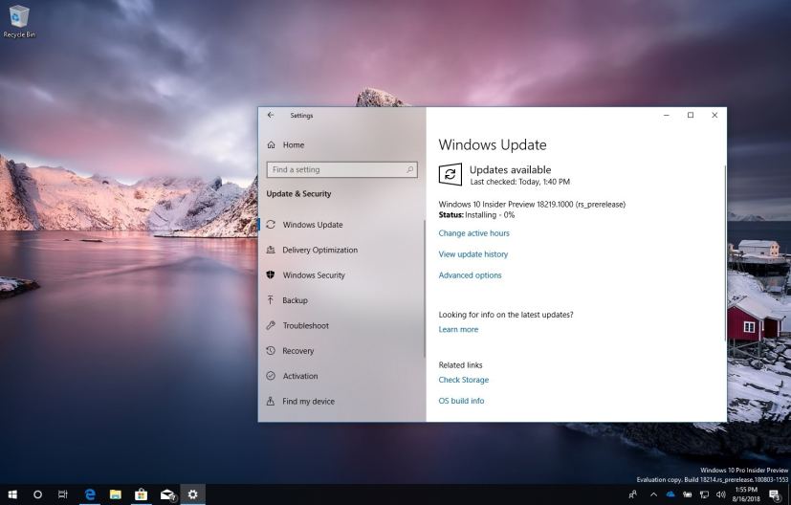Screen dimensions: 791x505
Task: Maximize the Settings window
Action: pos(691,115)
